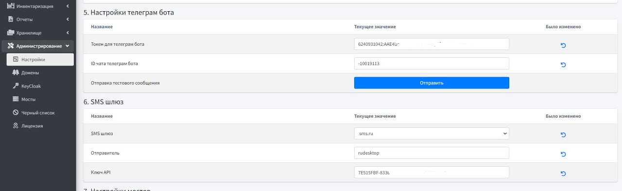Image resolution: width=622 pixels, height=191 pixels.
Task: Expand the Хранилище chevron arrow
Action: point(68,33)
